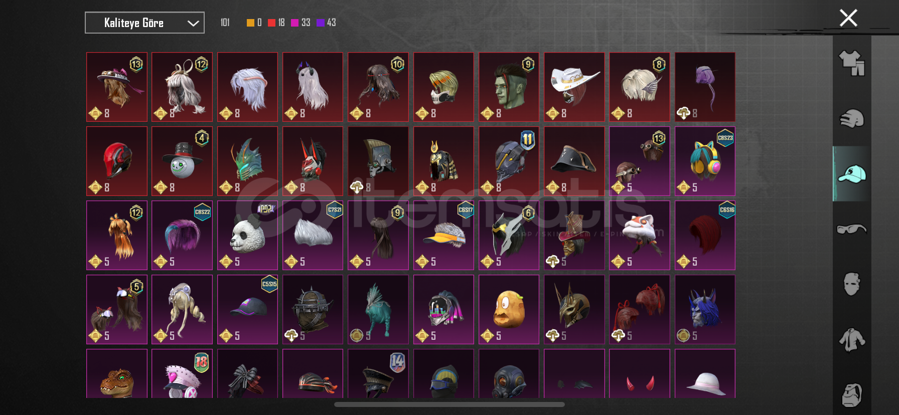The width and height of the screenshot is (899, 415).
Task: Select the jacket category icon
Action: click(x=852, y=340)
